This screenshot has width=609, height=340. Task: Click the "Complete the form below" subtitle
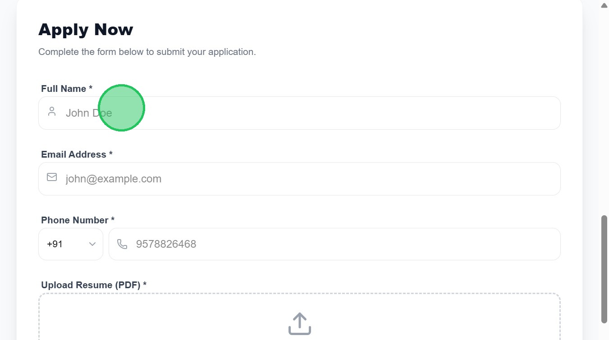click(147, 52)
